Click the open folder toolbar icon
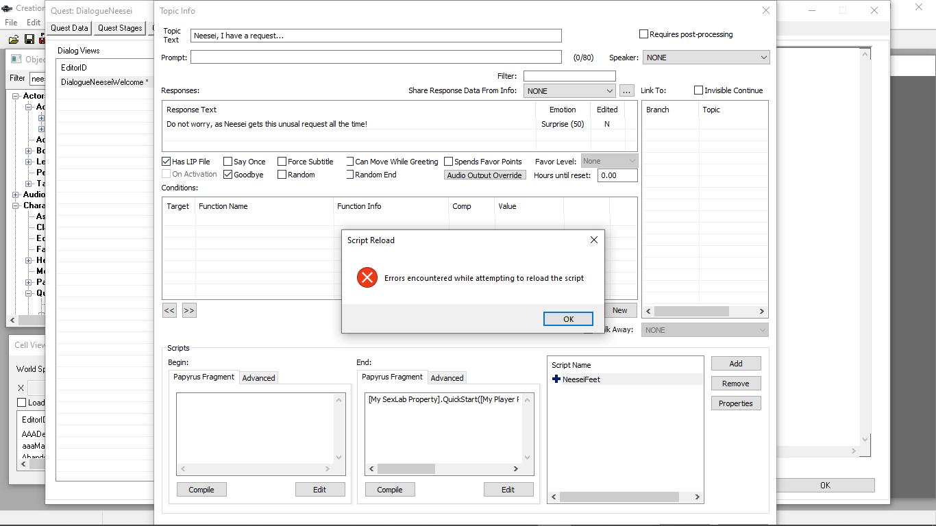This screenshot has width=936, height=526. [14, 40]
